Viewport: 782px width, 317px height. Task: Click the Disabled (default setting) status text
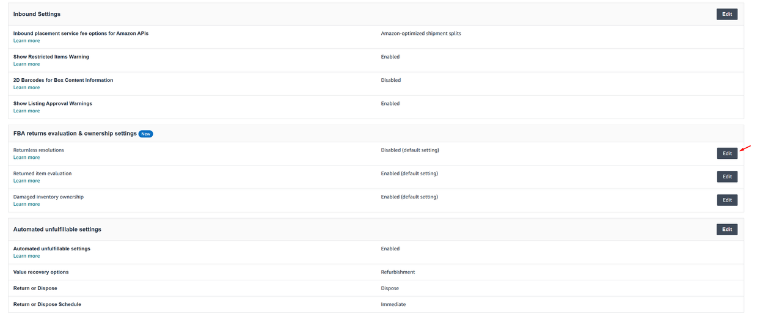pos(409,150)
